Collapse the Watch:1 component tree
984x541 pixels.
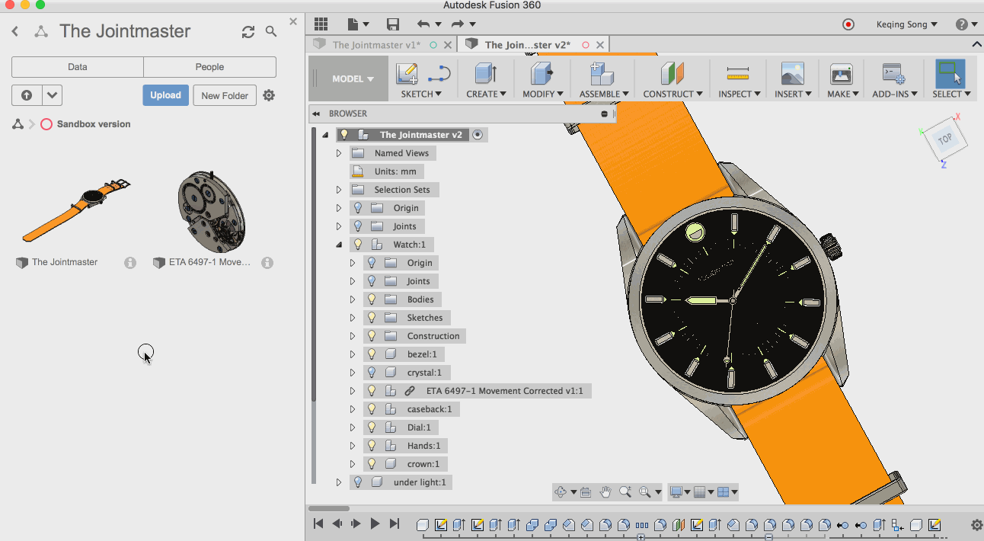pyautogui.click(x=339, y=245)
